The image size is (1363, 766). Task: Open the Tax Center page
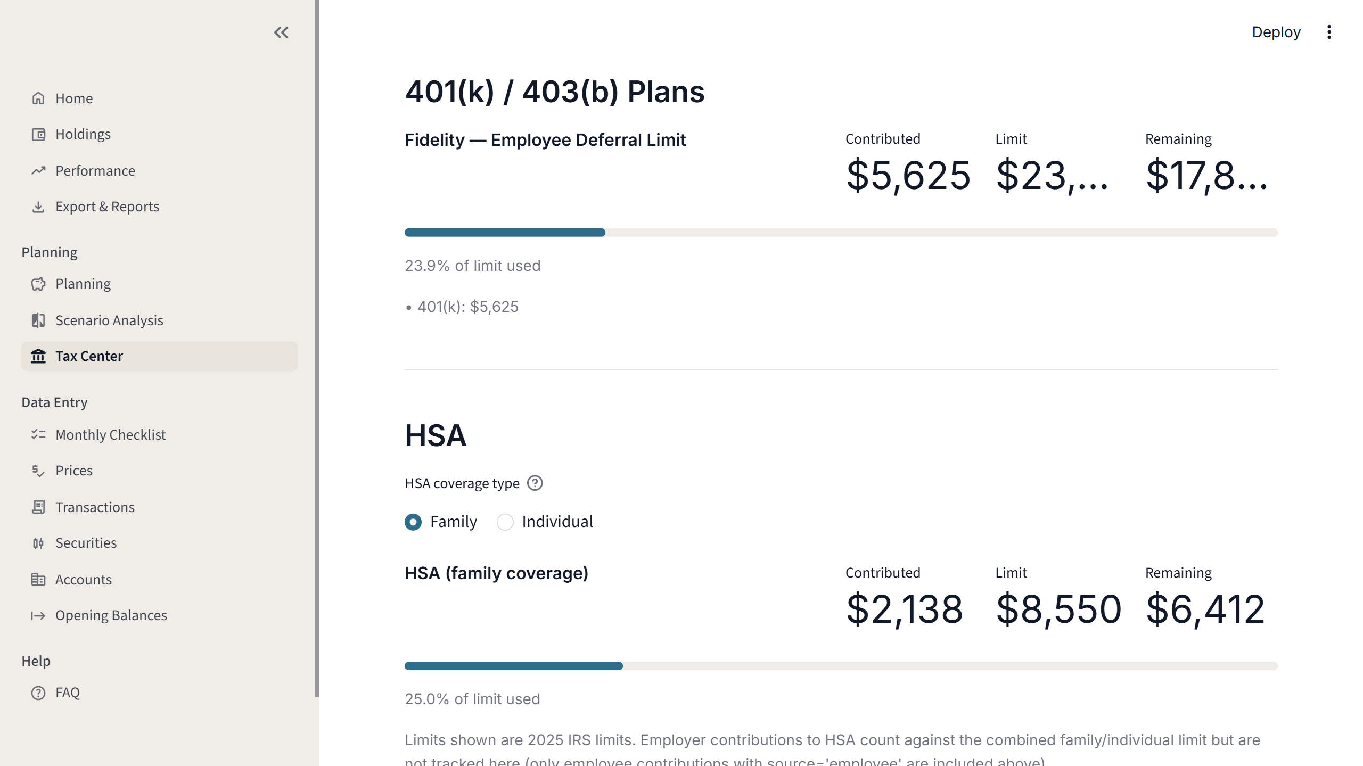pos(89,356)
